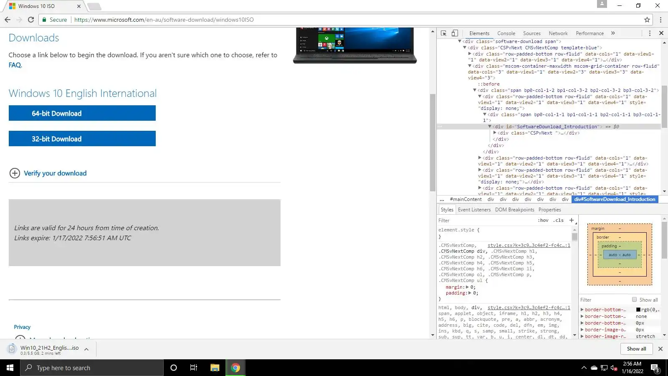Collapse the SoftwareDownload_Introduction div node
The height and width of the screenshot is (376, 668).
[x=490, y=127]
